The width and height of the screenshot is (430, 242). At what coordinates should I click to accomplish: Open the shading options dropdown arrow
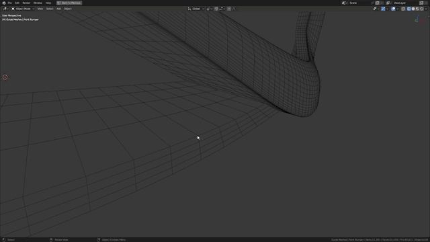pos(426,9)
